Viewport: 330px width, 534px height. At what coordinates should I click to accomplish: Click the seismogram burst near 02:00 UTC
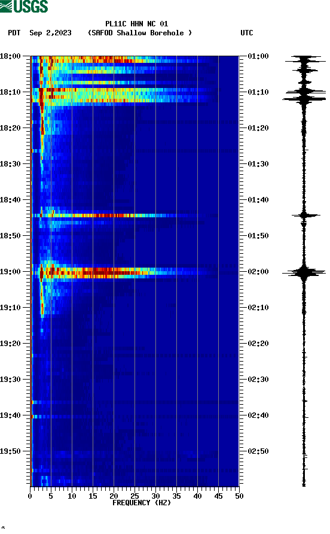click(x=304, y=272)
